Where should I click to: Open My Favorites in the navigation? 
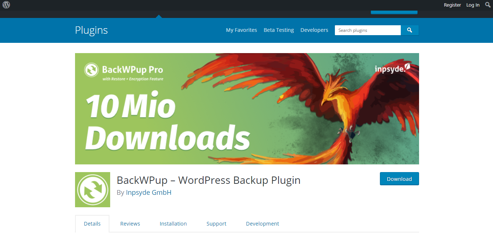[241, 30]
